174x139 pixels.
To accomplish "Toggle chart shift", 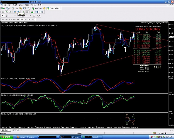I will point(27,12).
